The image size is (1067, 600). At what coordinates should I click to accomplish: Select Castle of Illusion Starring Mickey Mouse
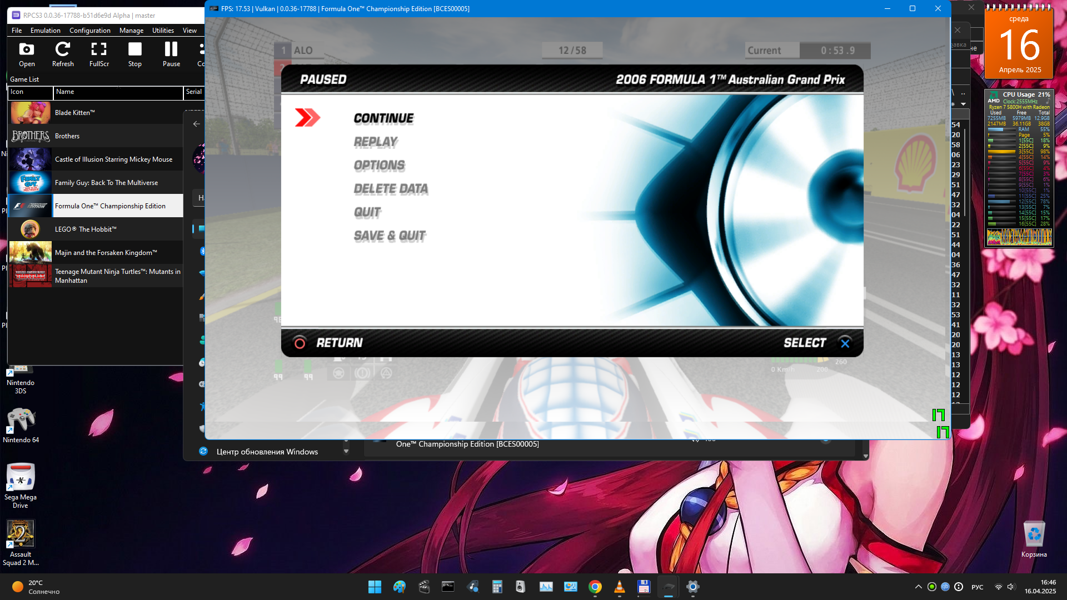pos(96,159)
